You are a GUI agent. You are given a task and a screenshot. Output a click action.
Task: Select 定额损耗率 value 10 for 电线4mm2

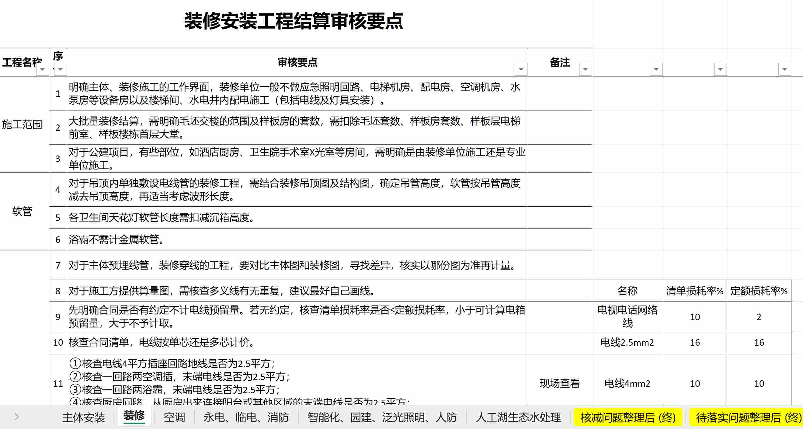pyautogui.click(x=759, y=379)
